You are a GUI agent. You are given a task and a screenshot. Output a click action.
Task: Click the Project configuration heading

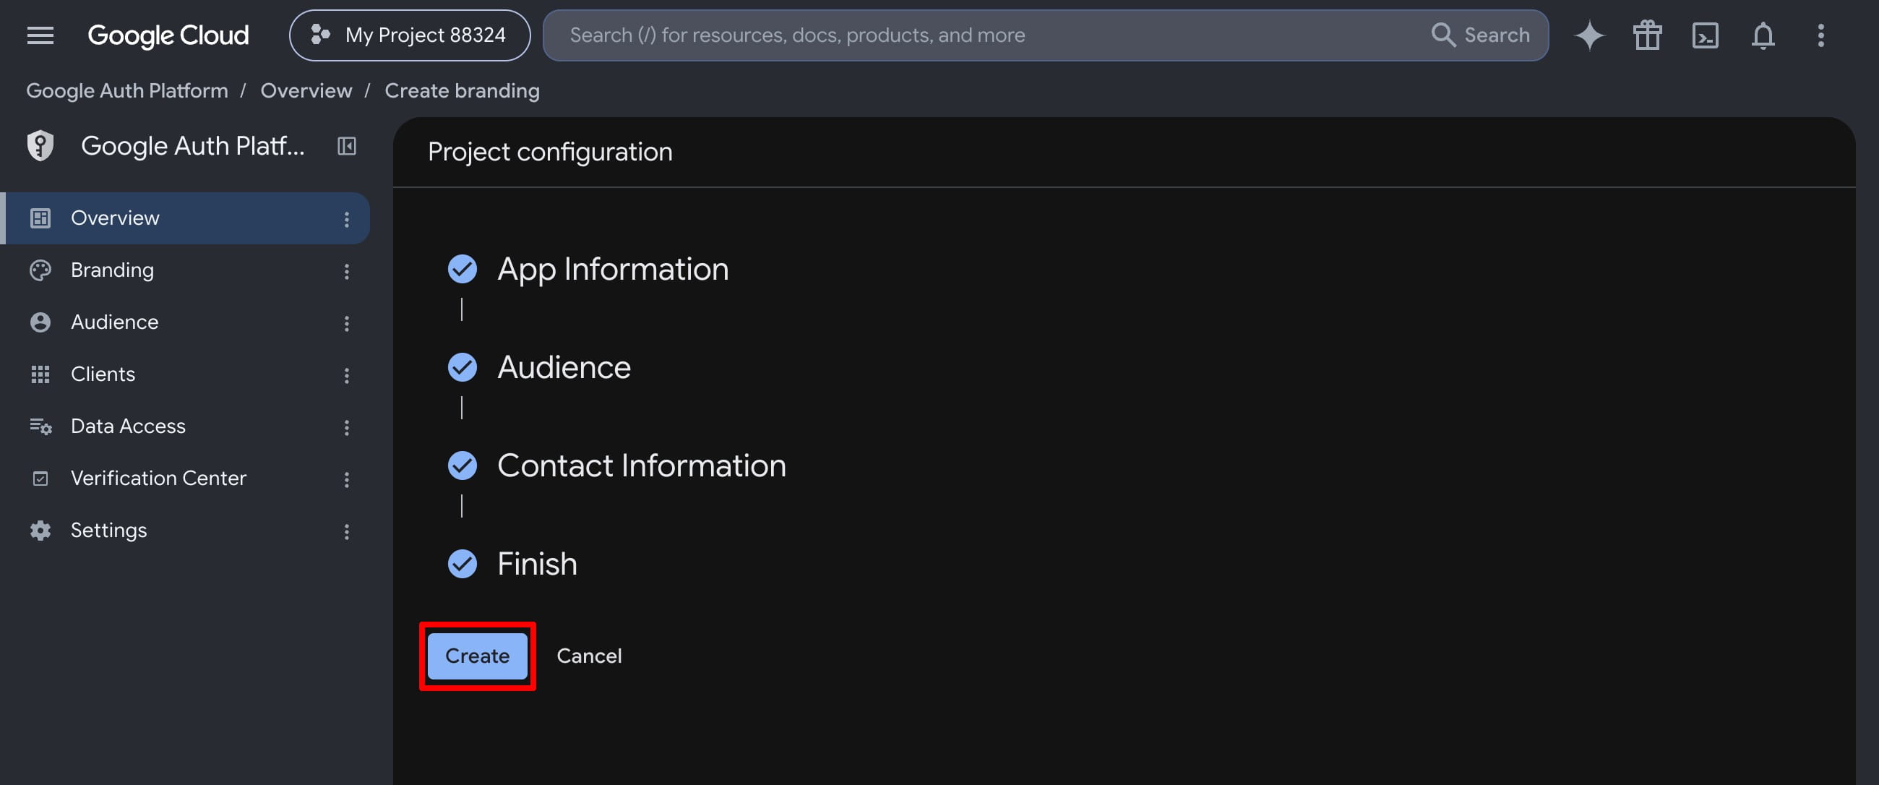550,152
